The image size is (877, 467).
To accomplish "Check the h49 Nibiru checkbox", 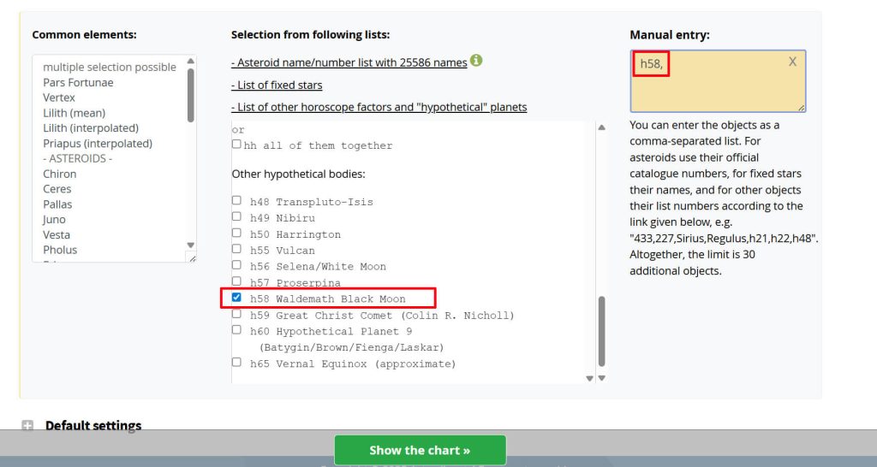I will [x=236, y=216].
